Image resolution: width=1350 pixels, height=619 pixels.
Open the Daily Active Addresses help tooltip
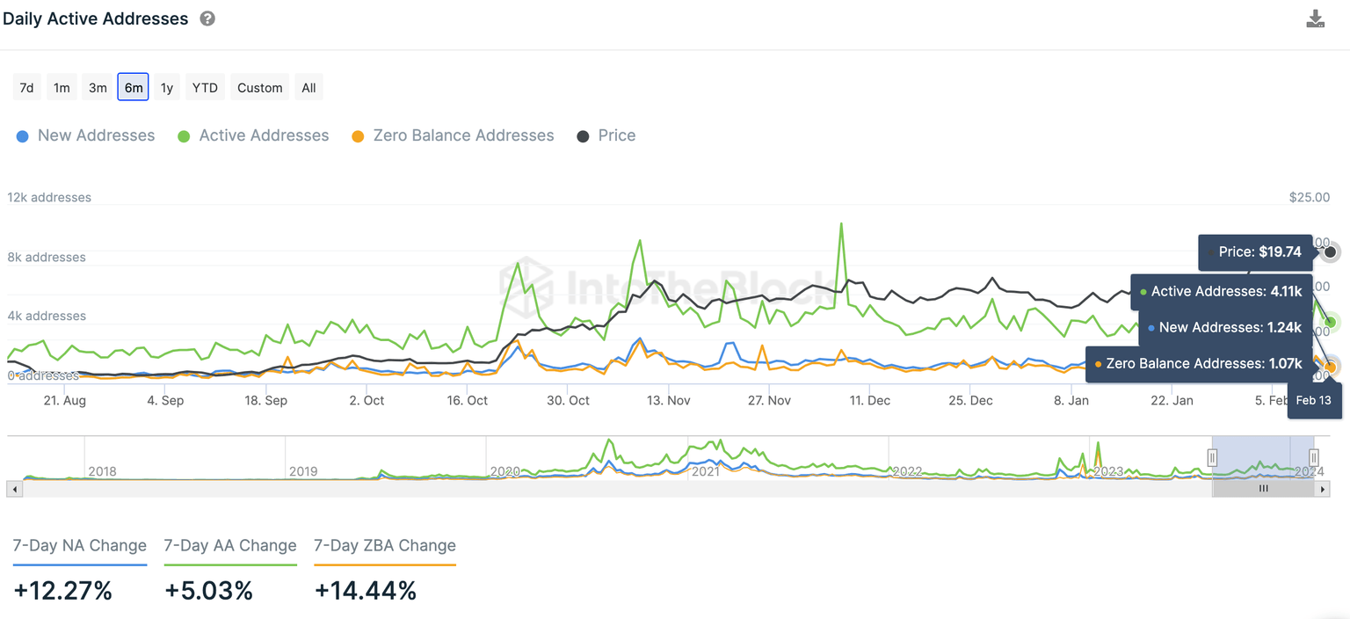tap(207, 18)
